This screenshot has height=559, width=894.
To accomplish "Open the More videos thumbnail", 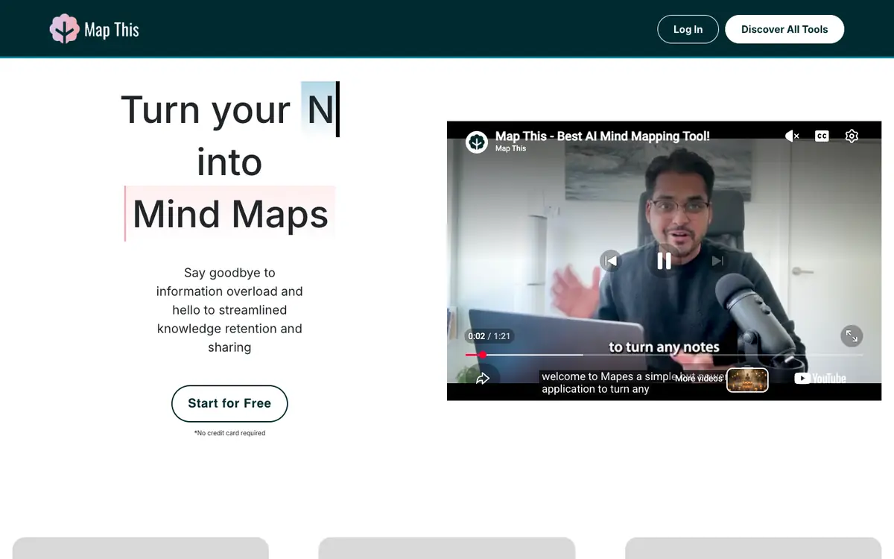I will point(747,379).
